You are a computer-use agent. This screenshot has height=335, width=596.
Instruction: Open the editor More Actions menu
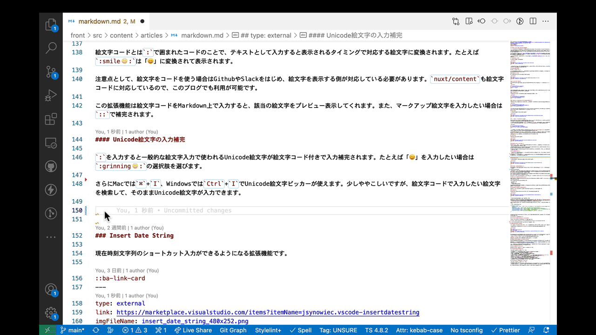click(x=546, y=21)
